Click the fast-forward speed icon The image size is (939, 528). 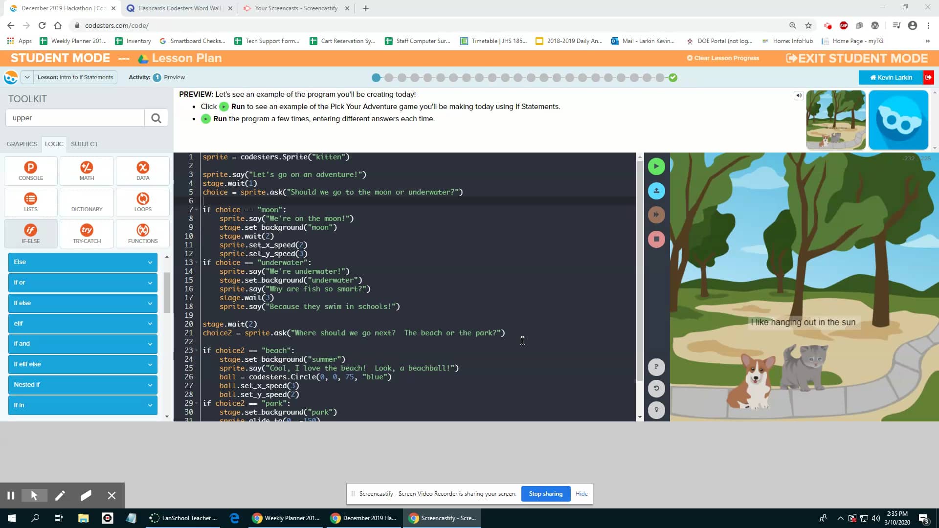point(656,215)
